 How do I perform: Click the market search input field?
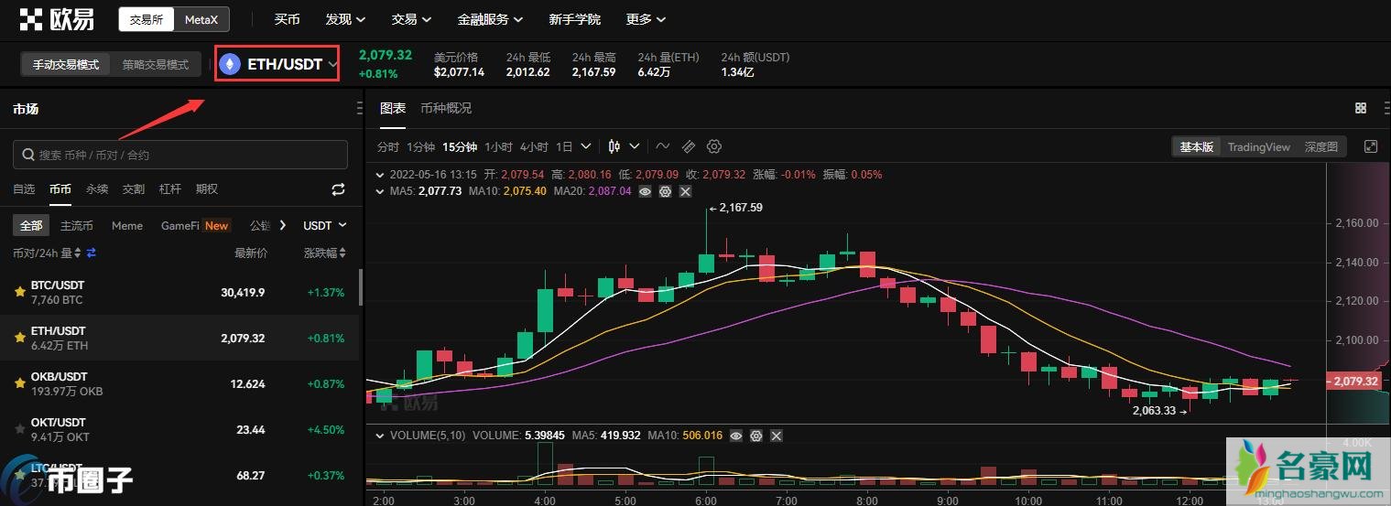180,155
